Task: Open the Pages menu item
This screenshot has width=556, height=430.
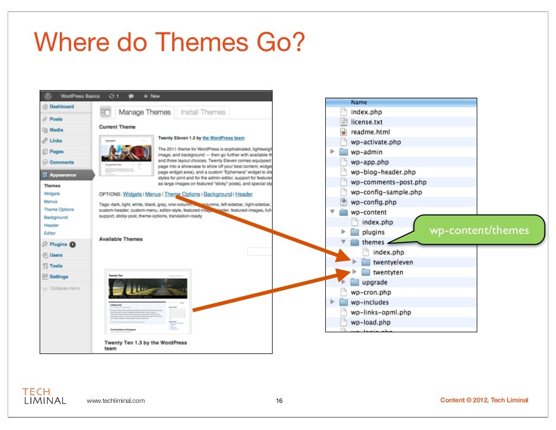Action: 56,151
